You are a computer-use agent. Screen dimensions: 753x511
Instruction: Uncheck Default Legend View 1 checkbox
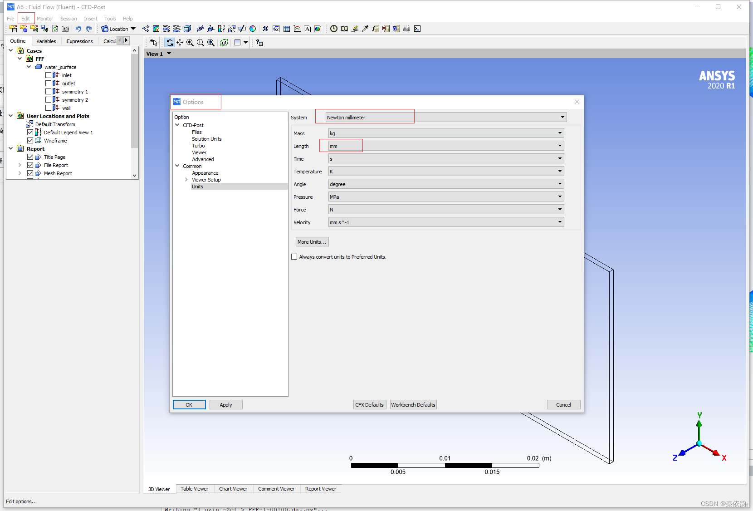click(x=30, y=133)
